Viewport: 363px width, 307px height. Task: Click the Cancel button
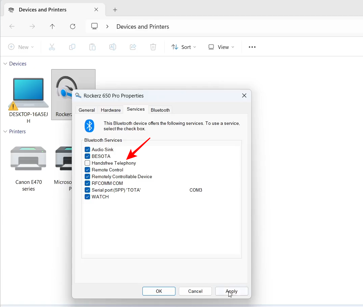tap(195, 291)
